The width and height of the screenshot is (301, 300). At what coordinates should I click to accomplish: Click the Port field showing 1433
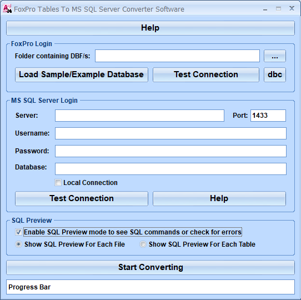(268, 116)
